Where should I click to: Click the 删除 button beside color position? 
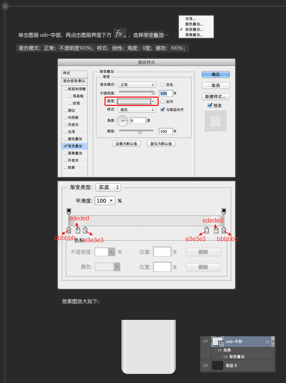click(x=203, y=267)
